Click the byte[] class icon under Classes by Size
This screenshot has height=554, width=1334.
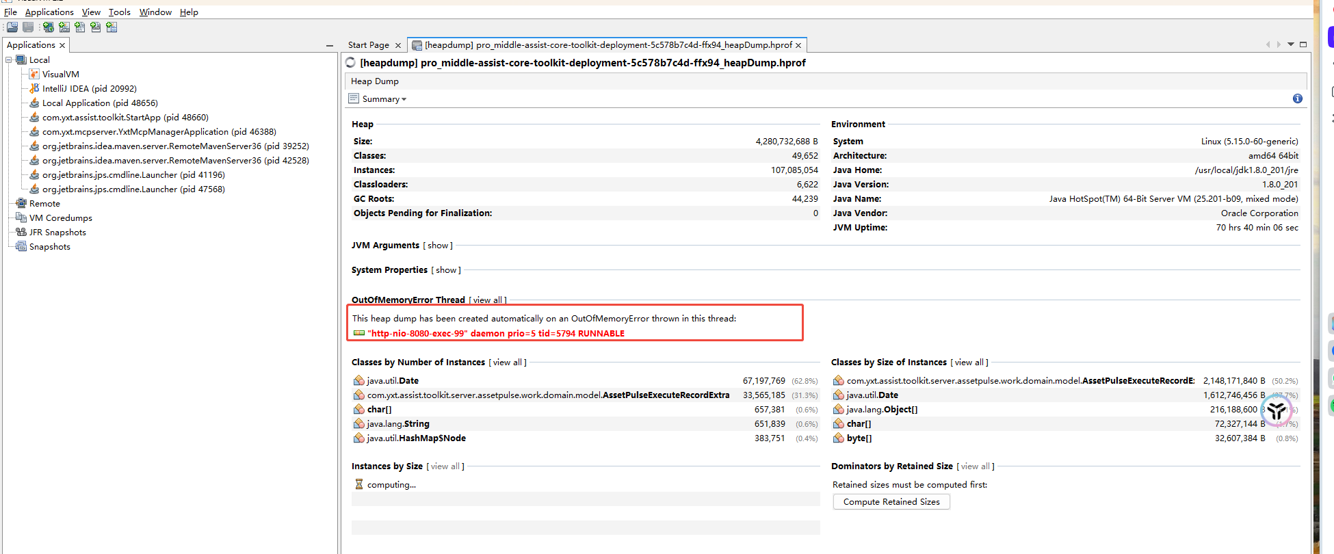click(x=839, y=438)
